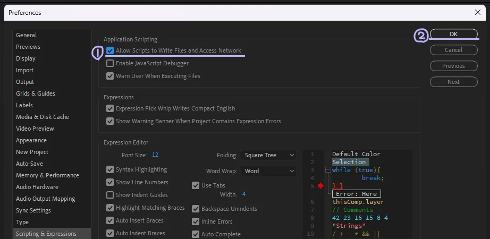The width and height of the screenshot is (490, 239).
Task: Expand the Word Wrap dropdown
Action: (268, 171)
